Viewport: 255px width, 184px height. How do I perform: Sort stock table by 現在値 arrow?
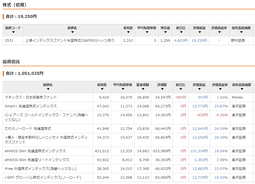pyautogui.click(x=165, y=32)
